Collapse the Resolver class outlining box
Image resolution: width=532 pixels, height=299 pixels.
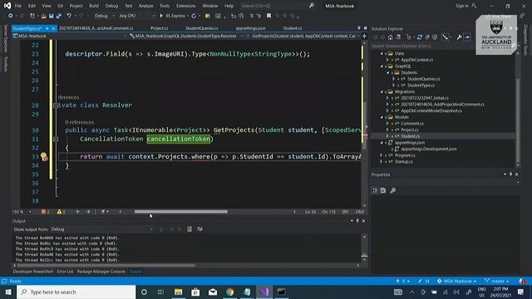[56, 105]
